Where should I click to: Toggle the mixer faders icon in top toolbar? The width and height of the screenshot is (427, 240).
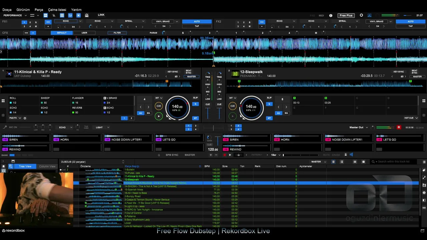[70, 15]
